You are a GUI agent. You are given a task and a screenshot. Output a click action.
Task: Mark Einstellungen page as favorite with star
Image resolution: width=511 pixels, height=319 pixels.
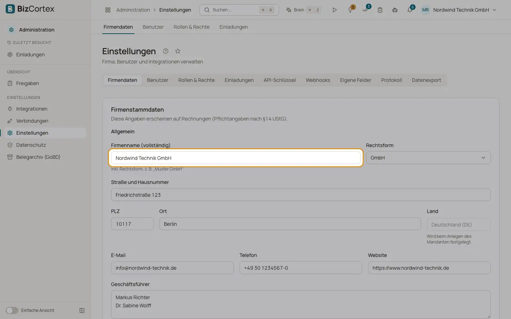point(178,51)
